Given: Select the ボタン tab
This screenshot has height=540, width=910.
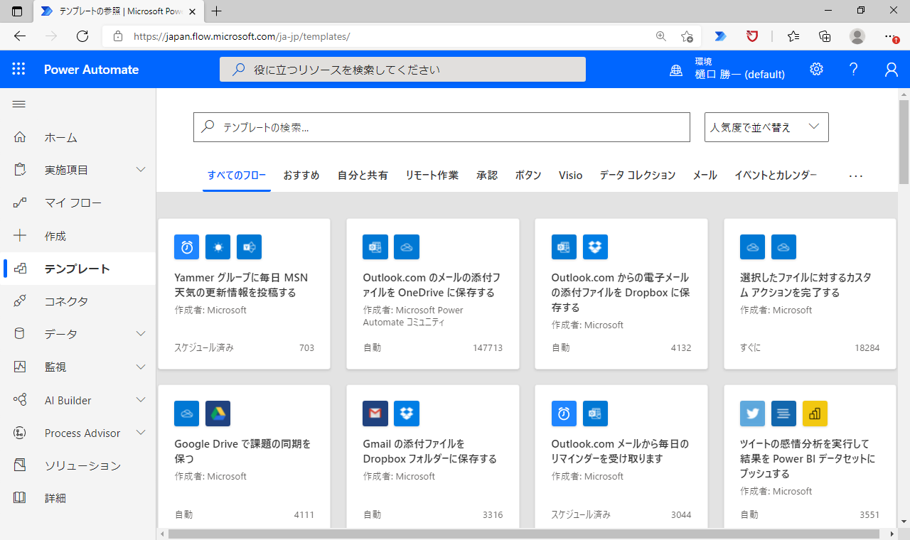Looking at the screenshot, I should point(528,175).
